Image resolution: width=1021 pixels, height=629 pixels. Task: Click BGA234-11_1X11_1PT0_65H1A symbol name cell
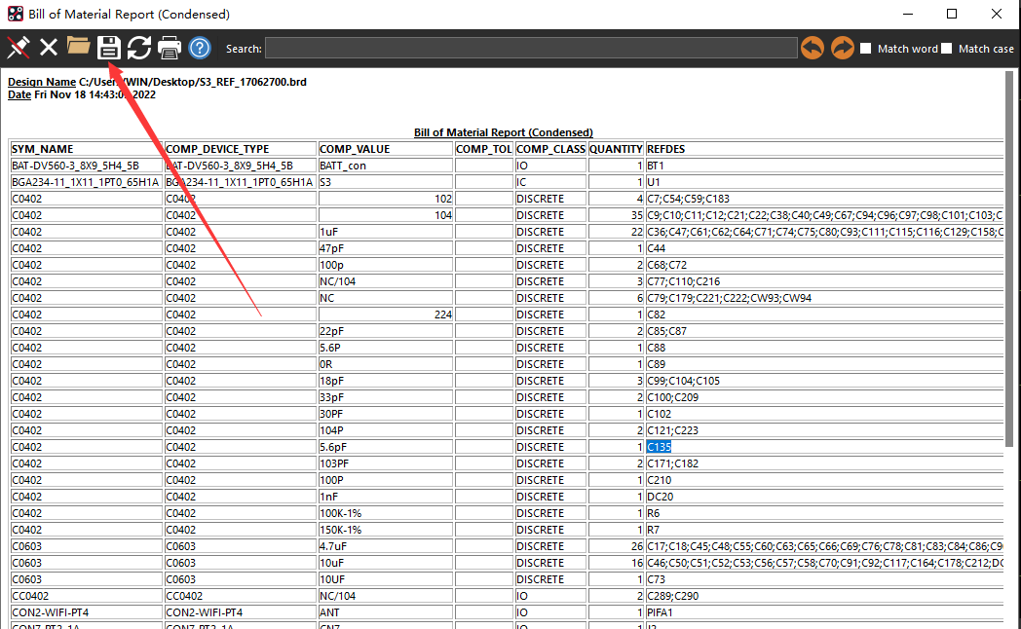[x=86, y=182]
